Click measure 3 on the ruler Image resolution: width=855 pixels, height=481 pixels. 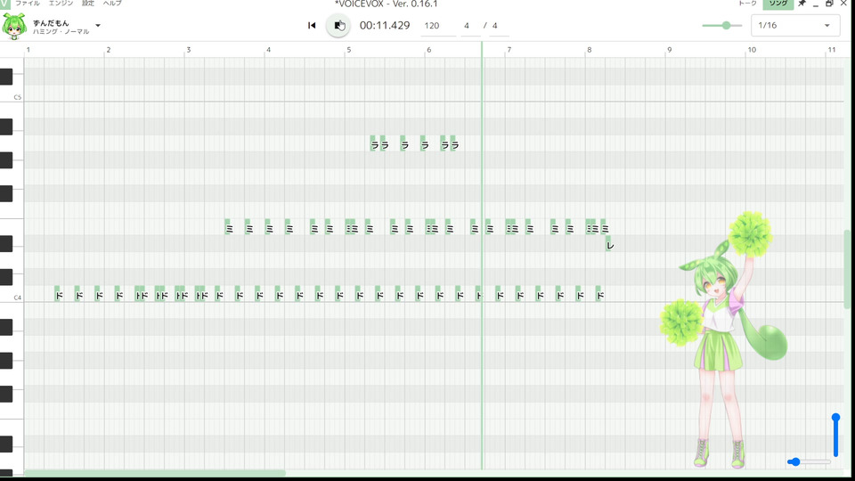coord(189,50)
